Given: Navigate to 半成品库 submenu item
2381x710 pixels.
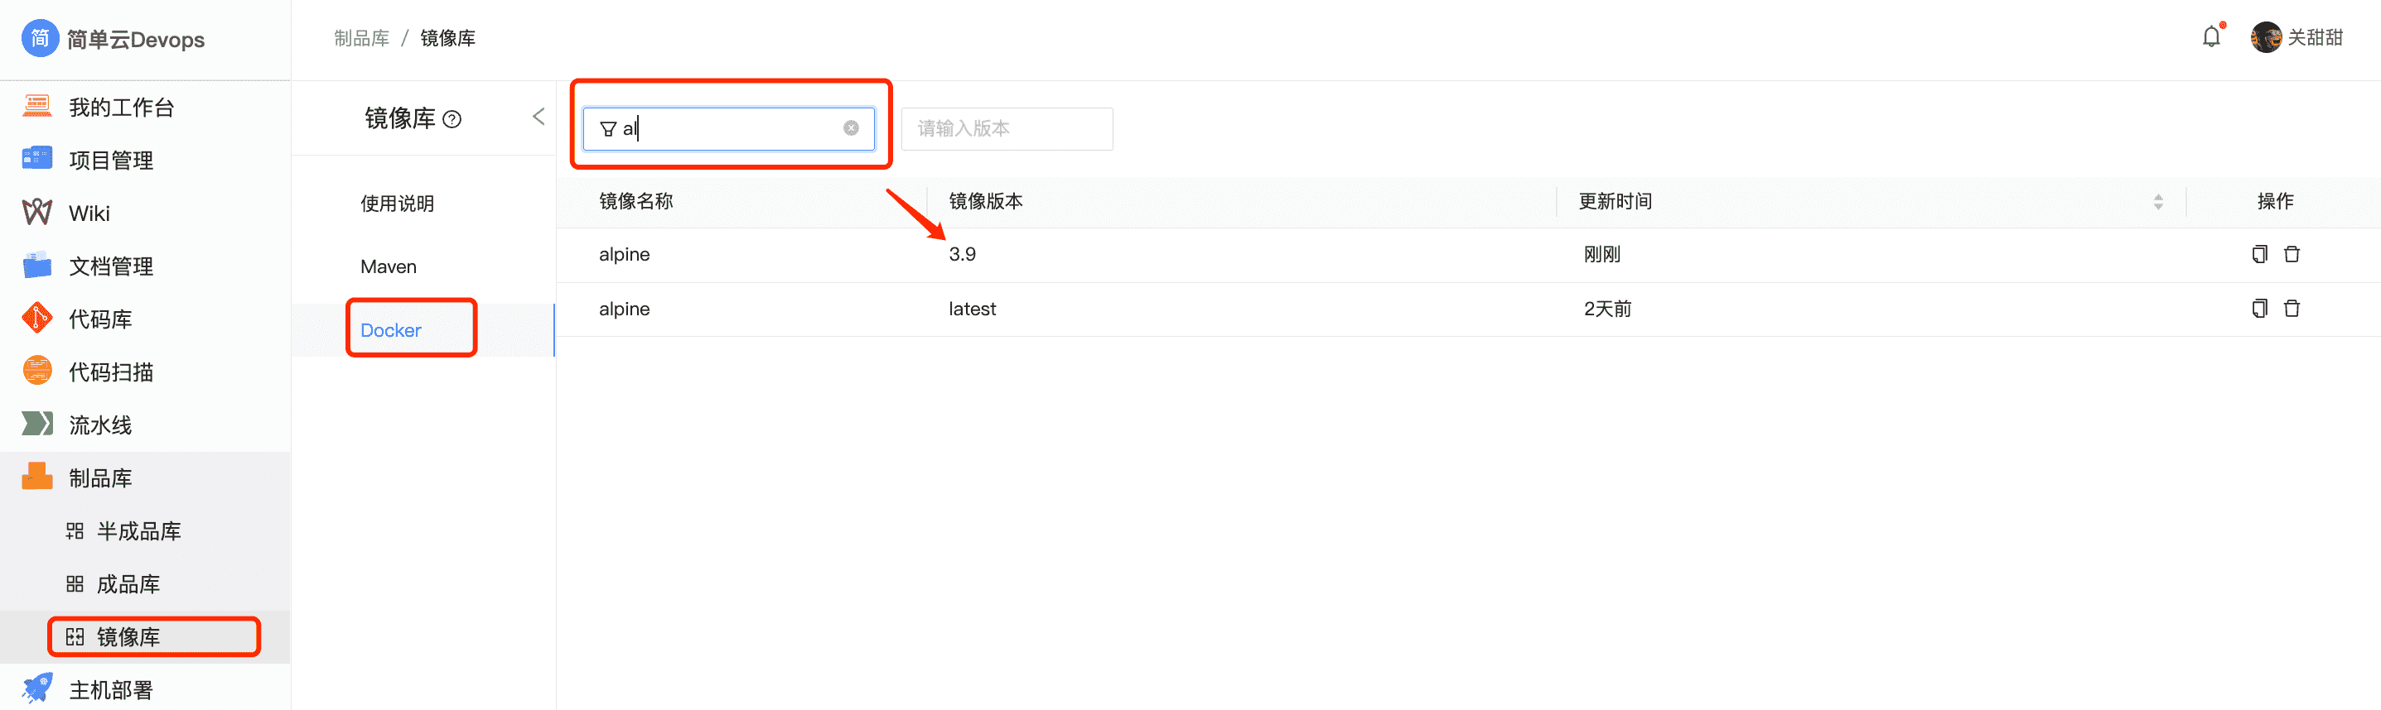Looking at the screenshot, I should (138, 531).
